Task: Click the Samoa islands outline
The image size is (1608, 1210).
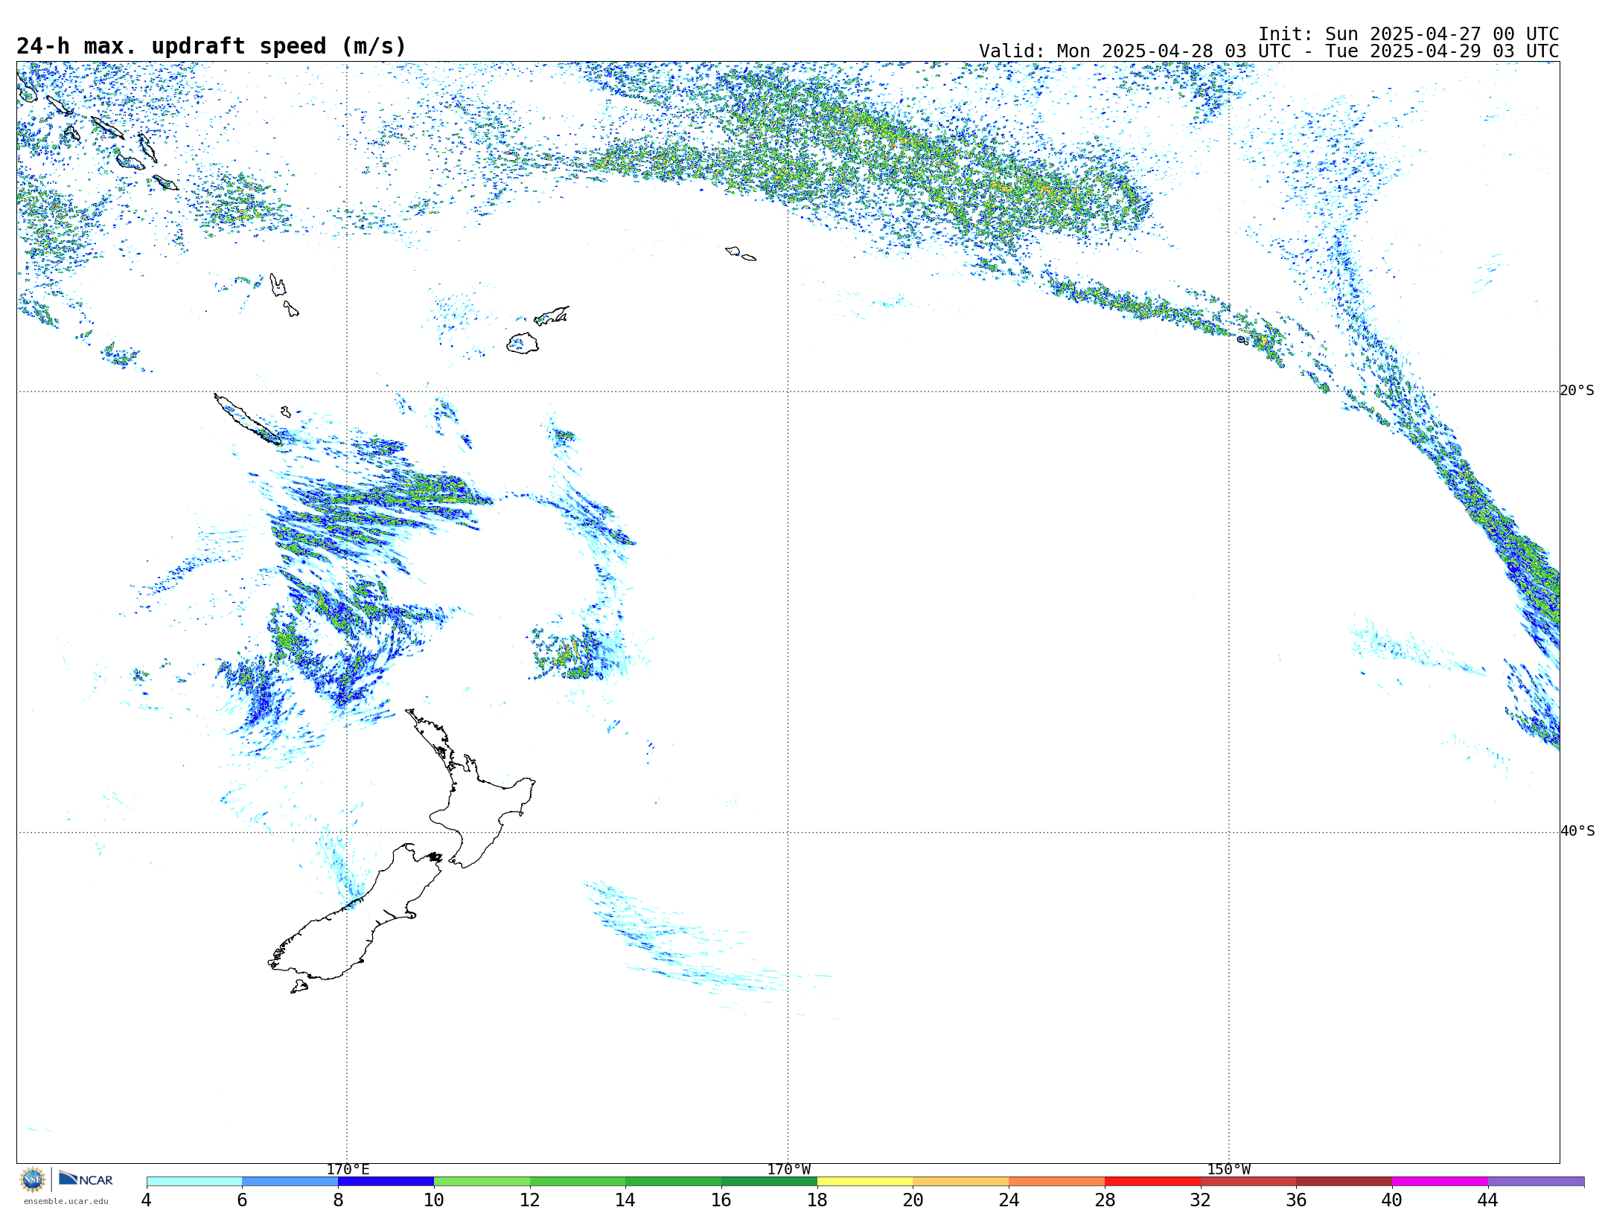Action: click(741, 254)
